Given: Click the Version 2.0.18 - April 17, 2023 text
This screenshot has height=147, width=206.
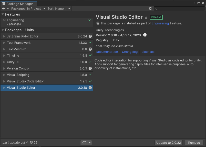Looking at the screenshot, I should (x=118, y=35).
